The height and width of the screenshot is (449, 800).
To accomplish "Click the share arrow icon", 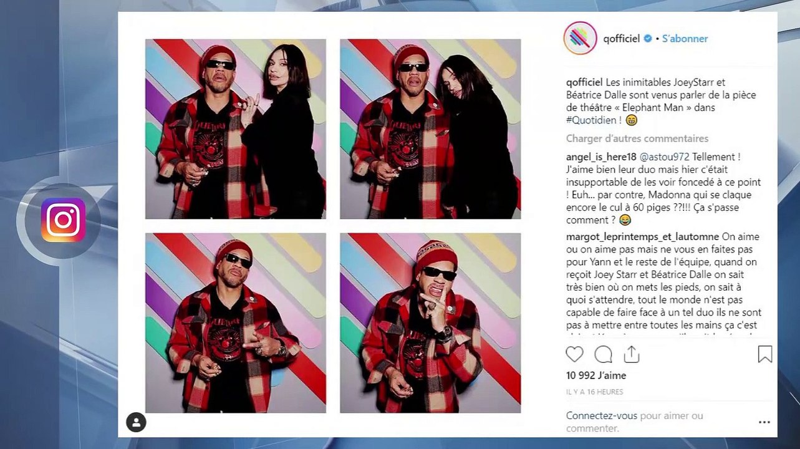I will click(632, 354).
